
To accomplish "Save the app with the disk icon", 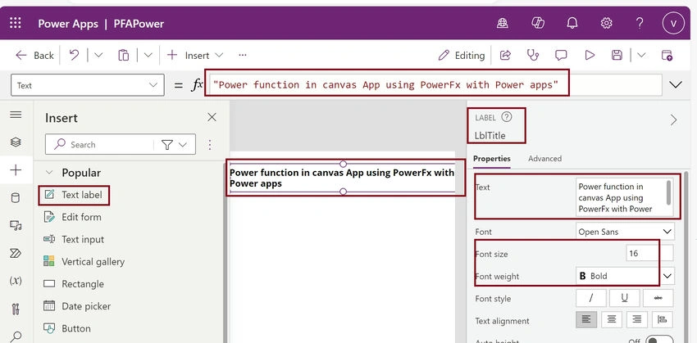I will [617, 55].
